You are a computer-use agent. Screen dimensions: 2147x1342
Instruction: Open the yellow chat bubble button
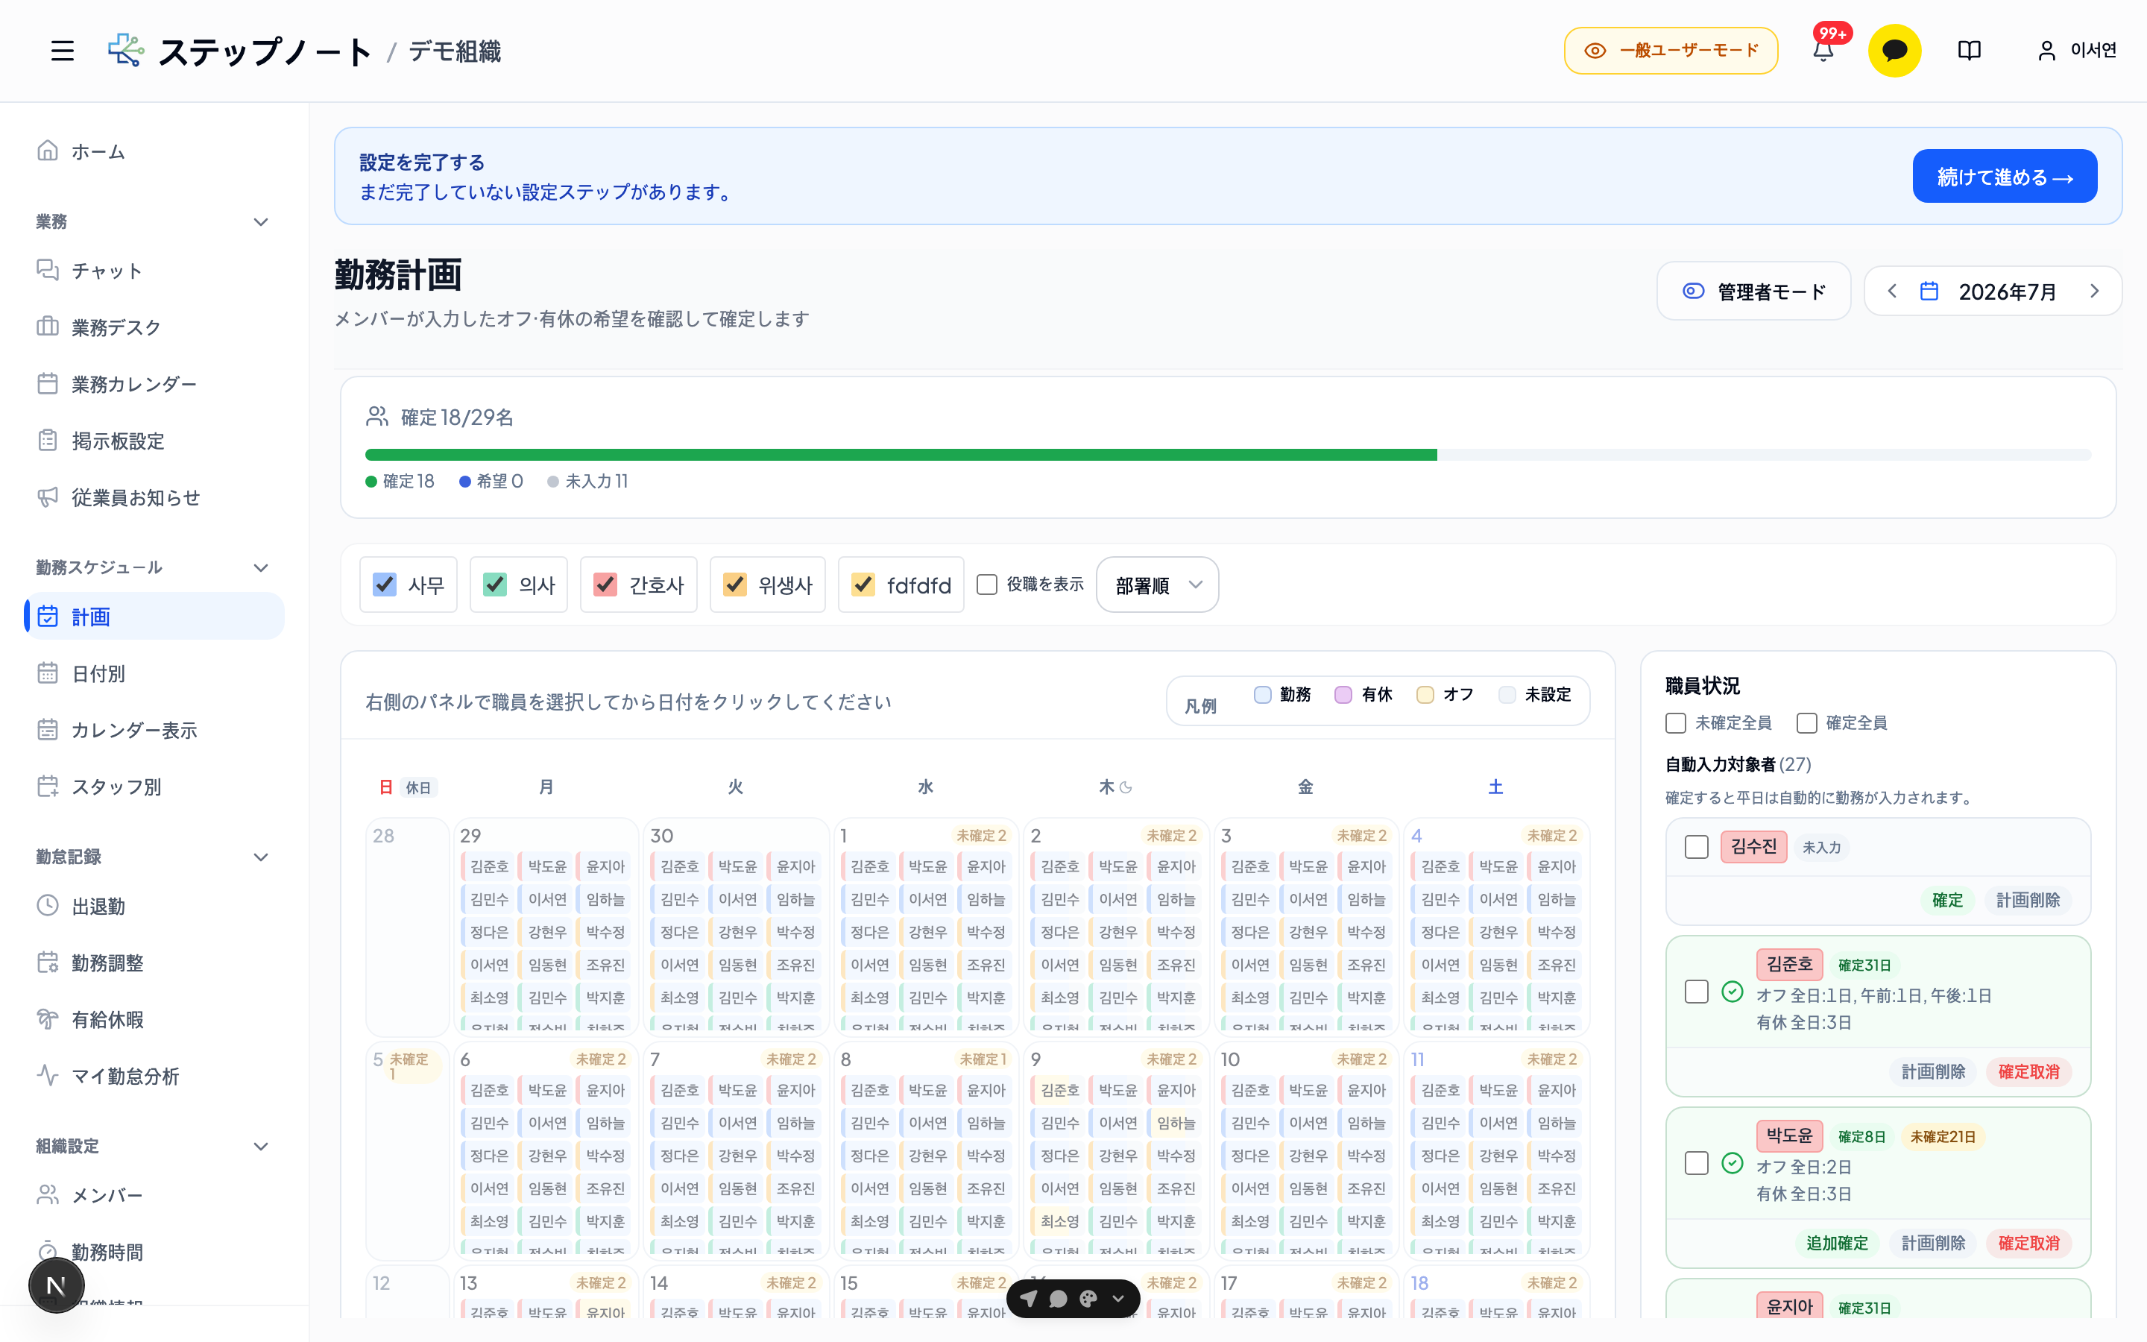[x=1894, y=51]
